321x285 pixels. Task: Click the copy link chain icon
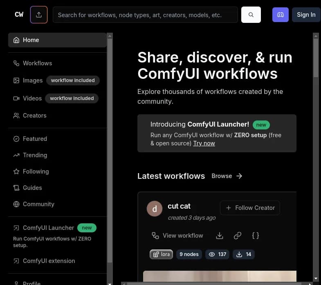pyautogui.click(x=238, y=236)
